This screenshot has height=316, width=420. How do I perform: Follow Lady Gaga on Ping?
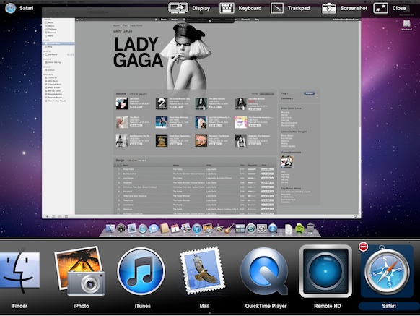click(309, 93)
